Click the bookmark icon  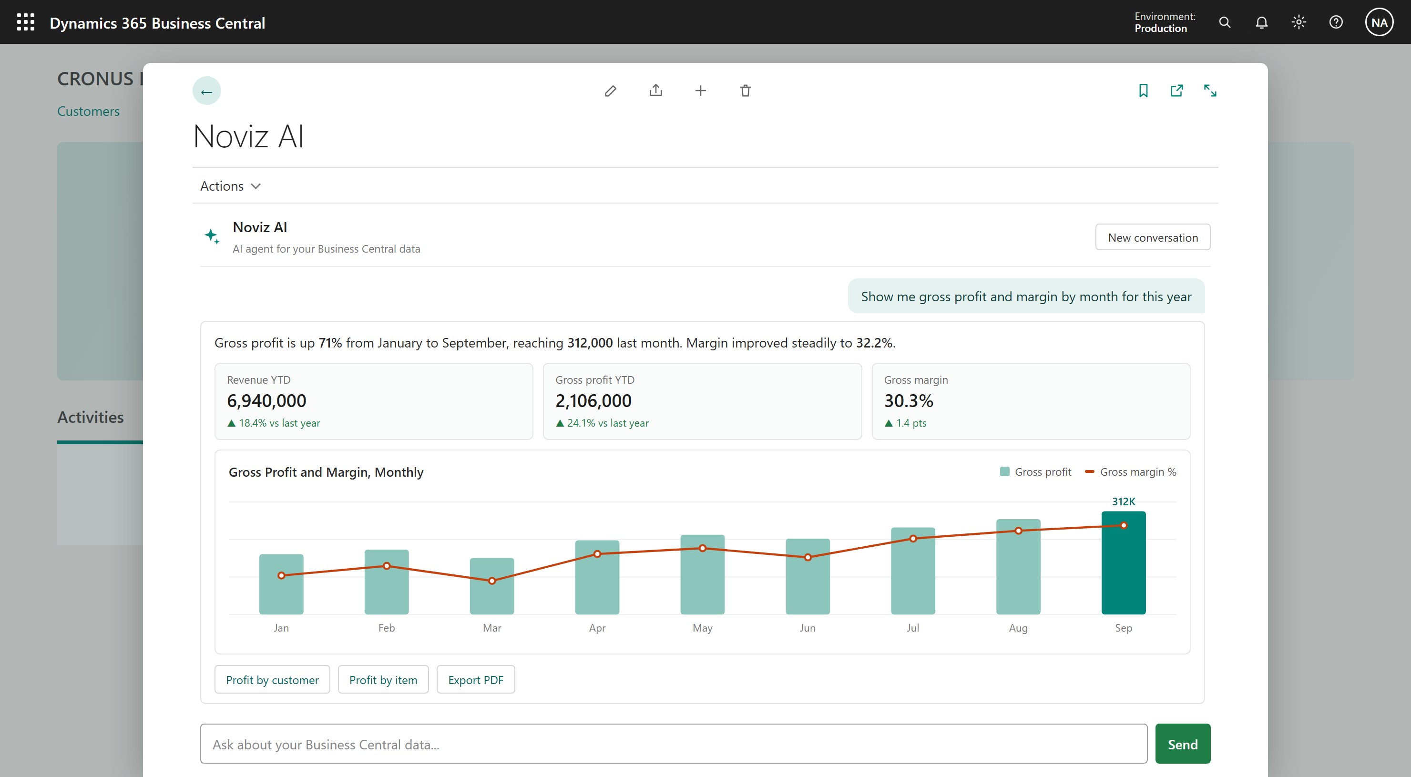coord(1143,91)
